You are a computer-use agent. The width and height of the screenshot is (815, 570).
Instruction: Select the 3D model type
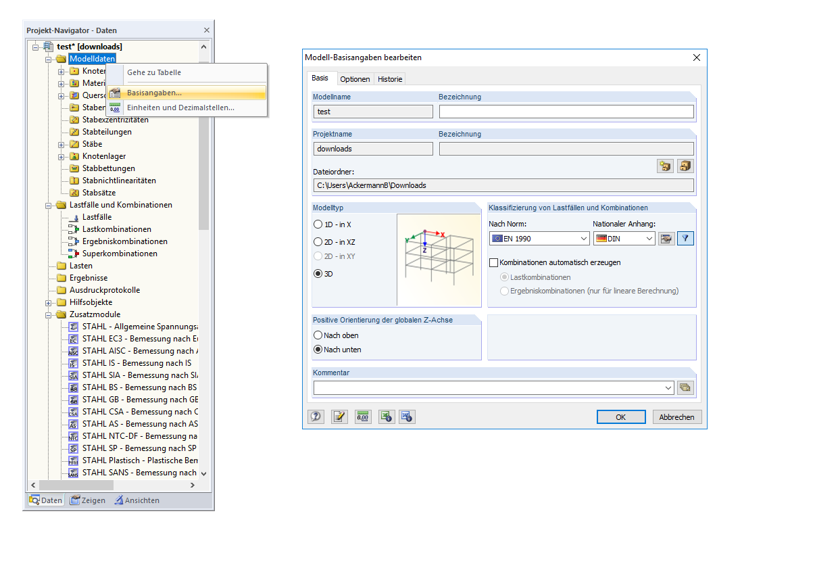point(318,274)
